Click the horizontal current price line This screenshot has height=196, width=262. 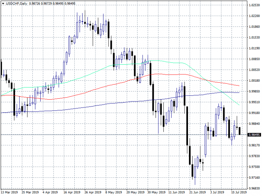[102, 135]
